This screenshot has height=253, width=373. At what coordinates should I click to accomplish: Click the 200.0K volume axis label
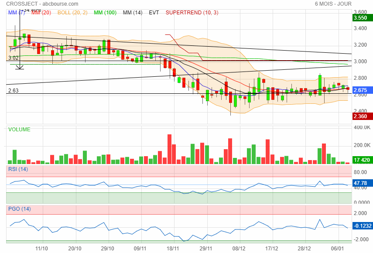pyautogui.click(x=362, y=145)
